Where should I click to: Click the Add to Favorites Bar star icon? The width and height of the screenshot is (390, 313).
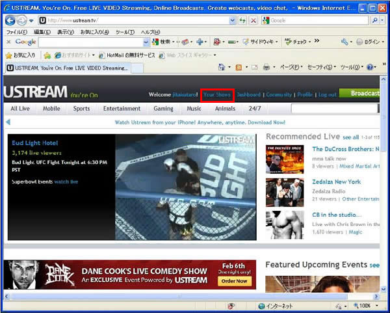[x=47, y=55]
